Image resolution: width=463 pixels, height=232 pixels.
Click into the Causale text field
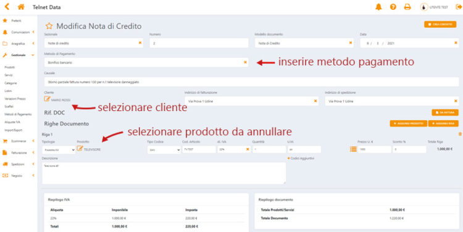pyautogui.click(x=252, y=82)
